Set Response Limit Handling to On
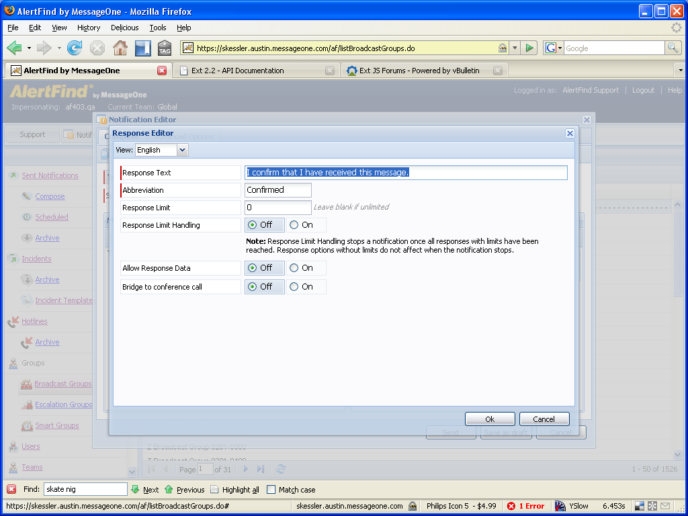 click(294, 224)
